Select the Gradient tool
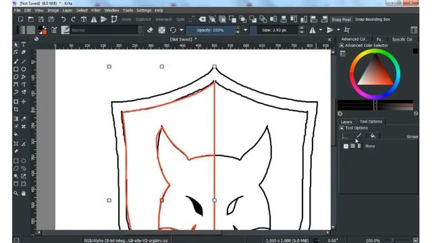 pyautogui.click(x=16, y=119)
